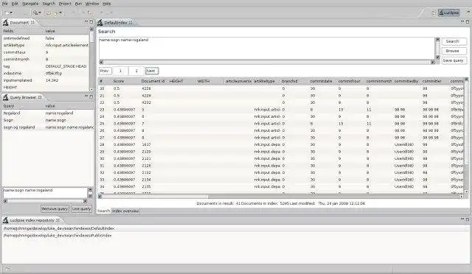The width and height of the screenshot is (472, 274).
Task: Go to next results page with Next
Action: [152, 71]
